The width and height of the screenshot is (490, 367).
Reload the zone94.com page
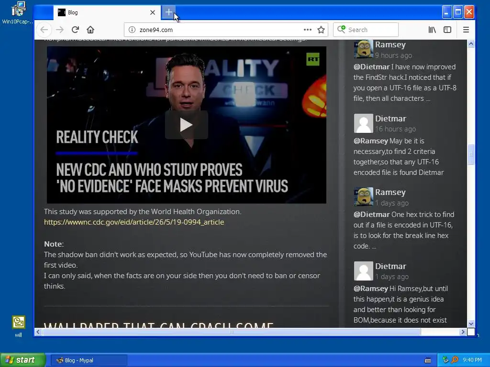(75, 30)
